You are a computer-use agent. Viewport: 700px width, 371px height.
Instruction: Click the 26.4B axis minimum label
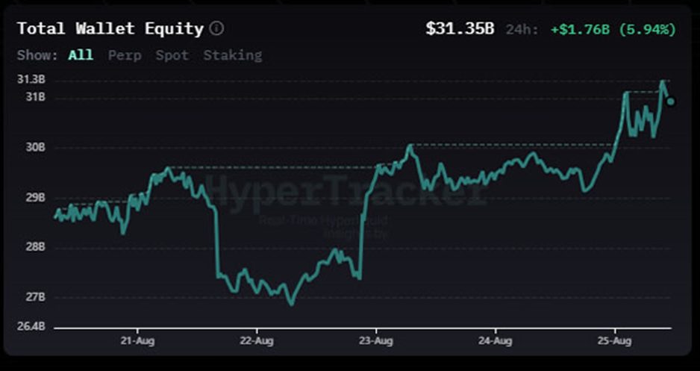(x=31, y=327)
